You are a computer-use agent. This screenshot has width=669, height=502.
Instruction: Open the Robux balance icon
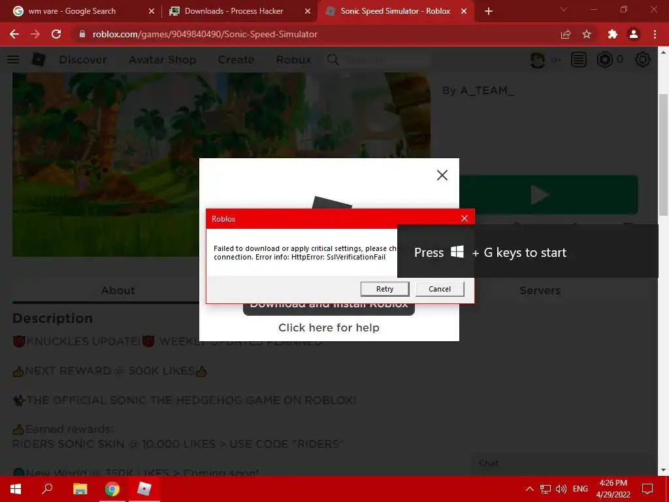(604, 59)
